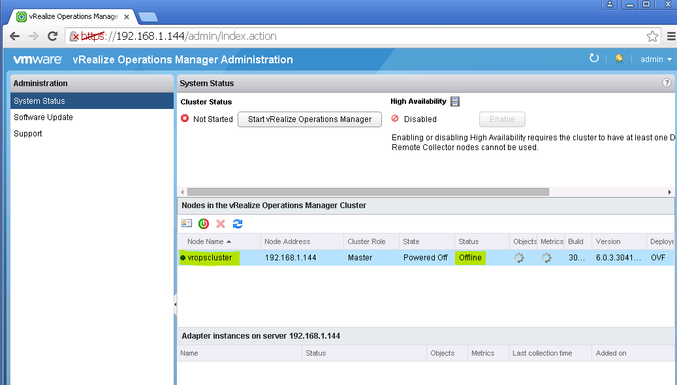This screenshot has width=677, height=385.
Task: Click the insecure HTTPS lock icon
Action: pyautogui.click(x=74, y=37)
